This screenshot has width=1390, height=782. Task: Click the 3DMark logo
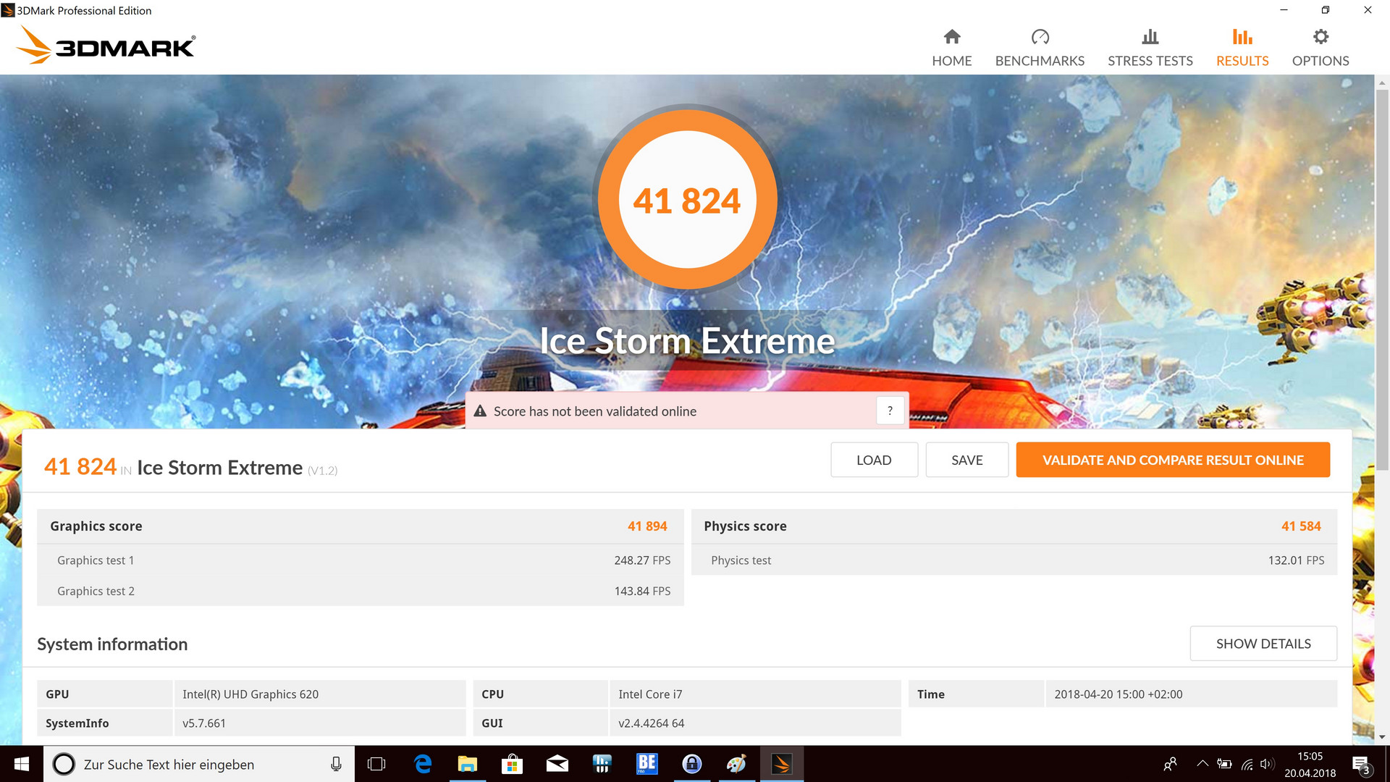click(x=106, y=45)
